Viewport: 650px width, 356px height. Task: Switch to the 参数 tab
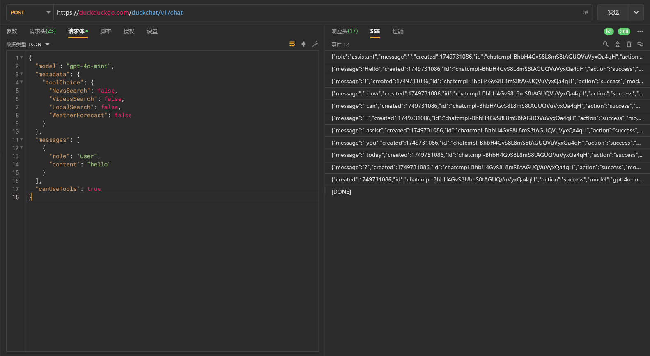click(12, 31)
